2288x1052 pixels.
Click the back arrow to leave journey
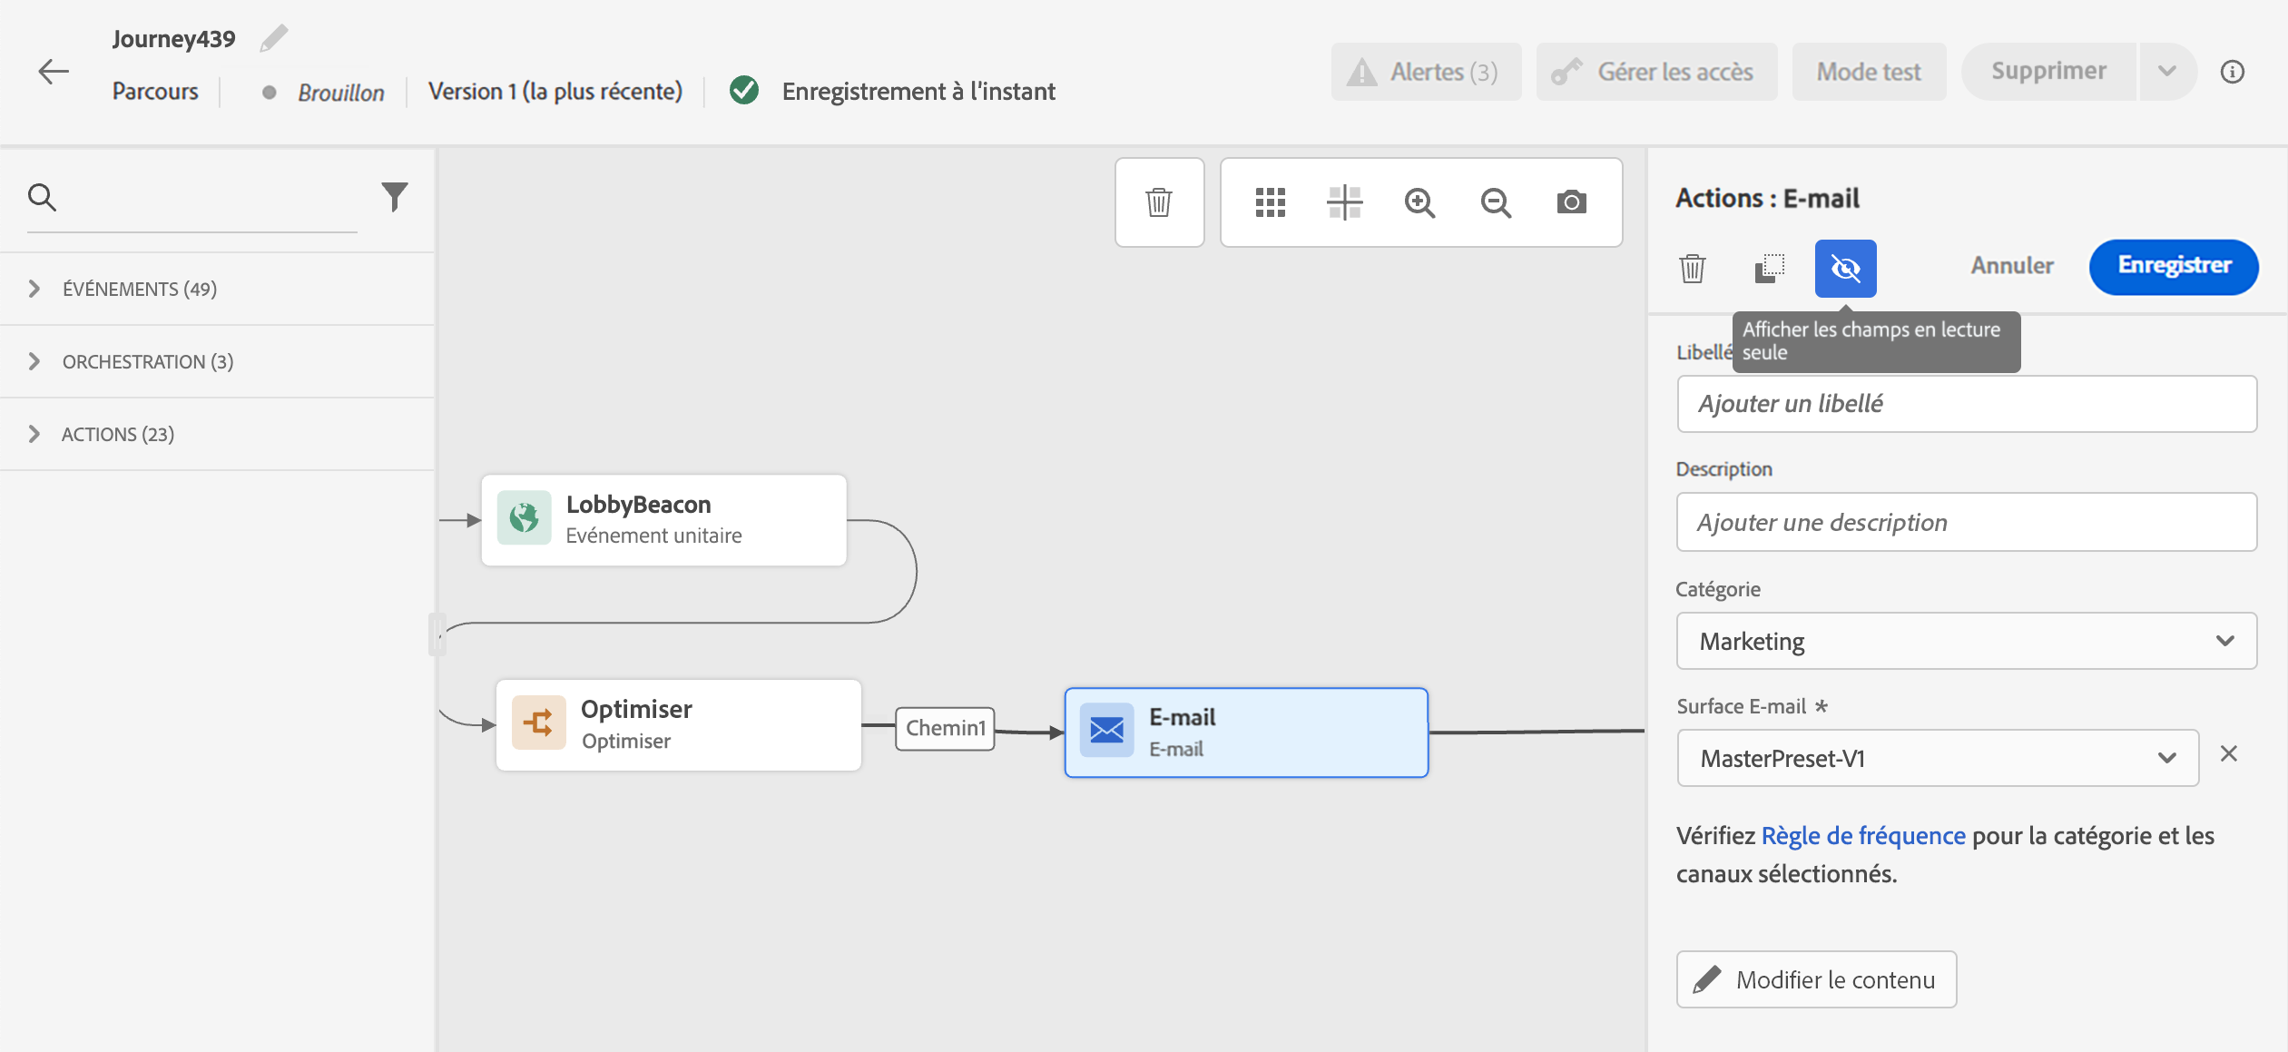point(54,72)
